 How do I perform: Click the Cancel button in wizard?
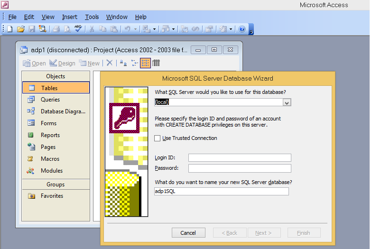click(x=188, y=233)
